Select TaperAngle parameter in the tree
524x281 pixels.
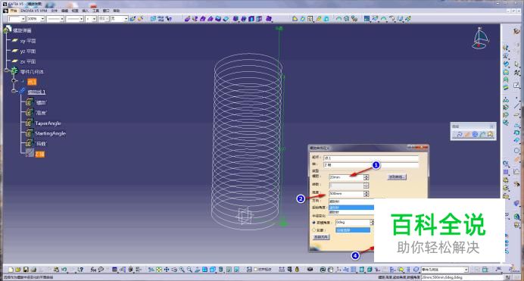pyautogui.click(x=48, y=123)
